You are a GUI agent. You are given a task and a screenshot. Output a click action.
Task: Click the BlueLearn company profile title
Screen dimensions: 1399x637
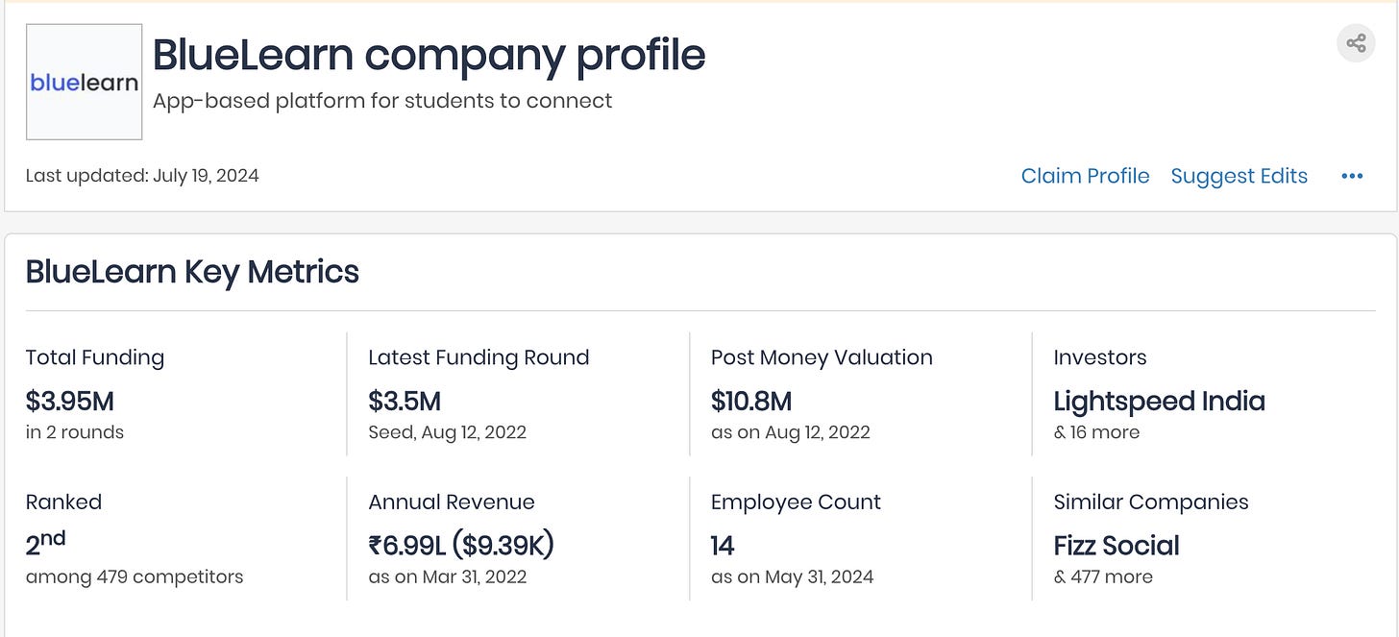[x=429, y=55]
